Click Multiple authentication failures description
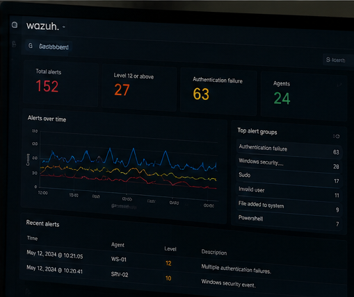Image resolution: width=354 pixels, height=297 pixels. coord(236,269)
